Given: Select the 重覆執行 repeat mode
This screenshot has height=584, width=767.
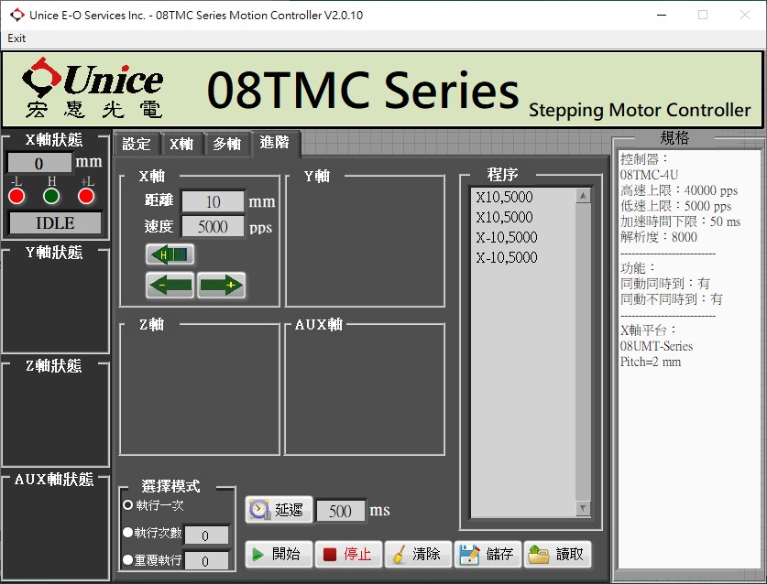Looking at the screenshot, I should point(128,559).
